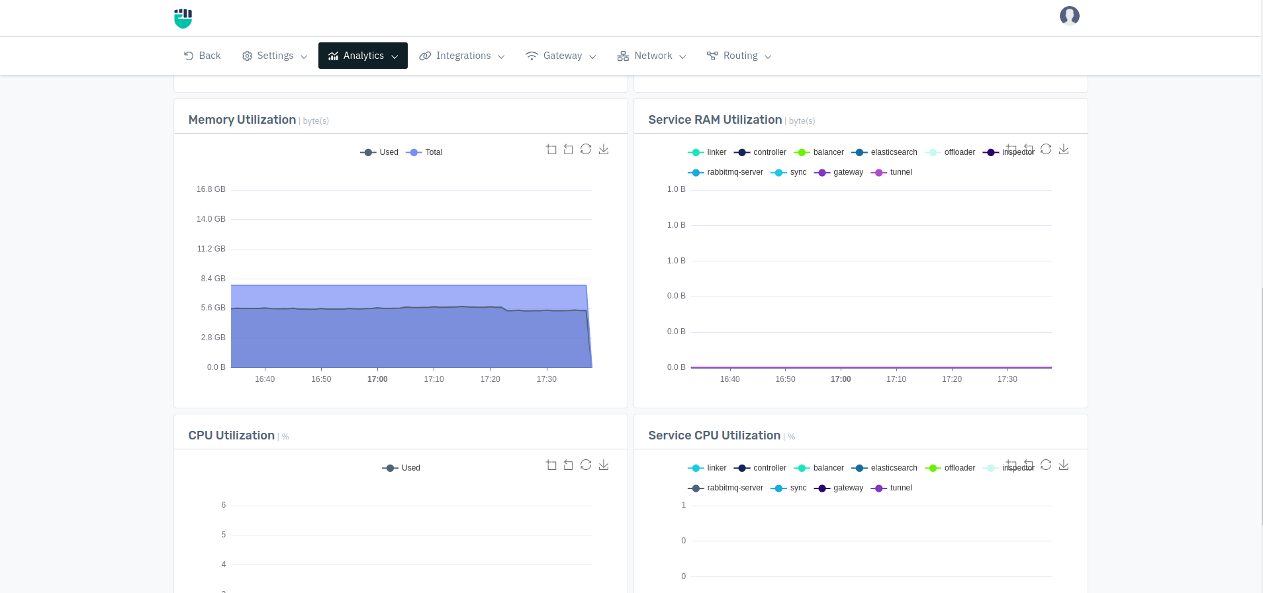Click the Back arrow icon
The height and width of the screenshot is (593, 1263).
point(189,56)
